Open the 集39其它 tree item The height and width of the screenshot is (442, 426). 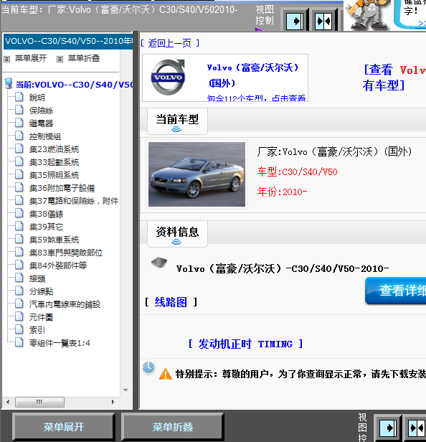click(x=46, y=227)
